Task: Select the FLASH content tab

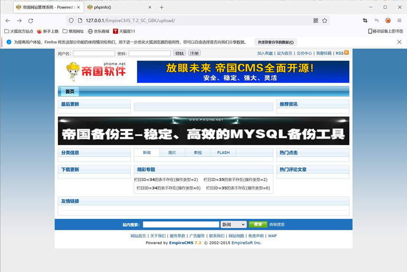Action: (x=223, y=153)
